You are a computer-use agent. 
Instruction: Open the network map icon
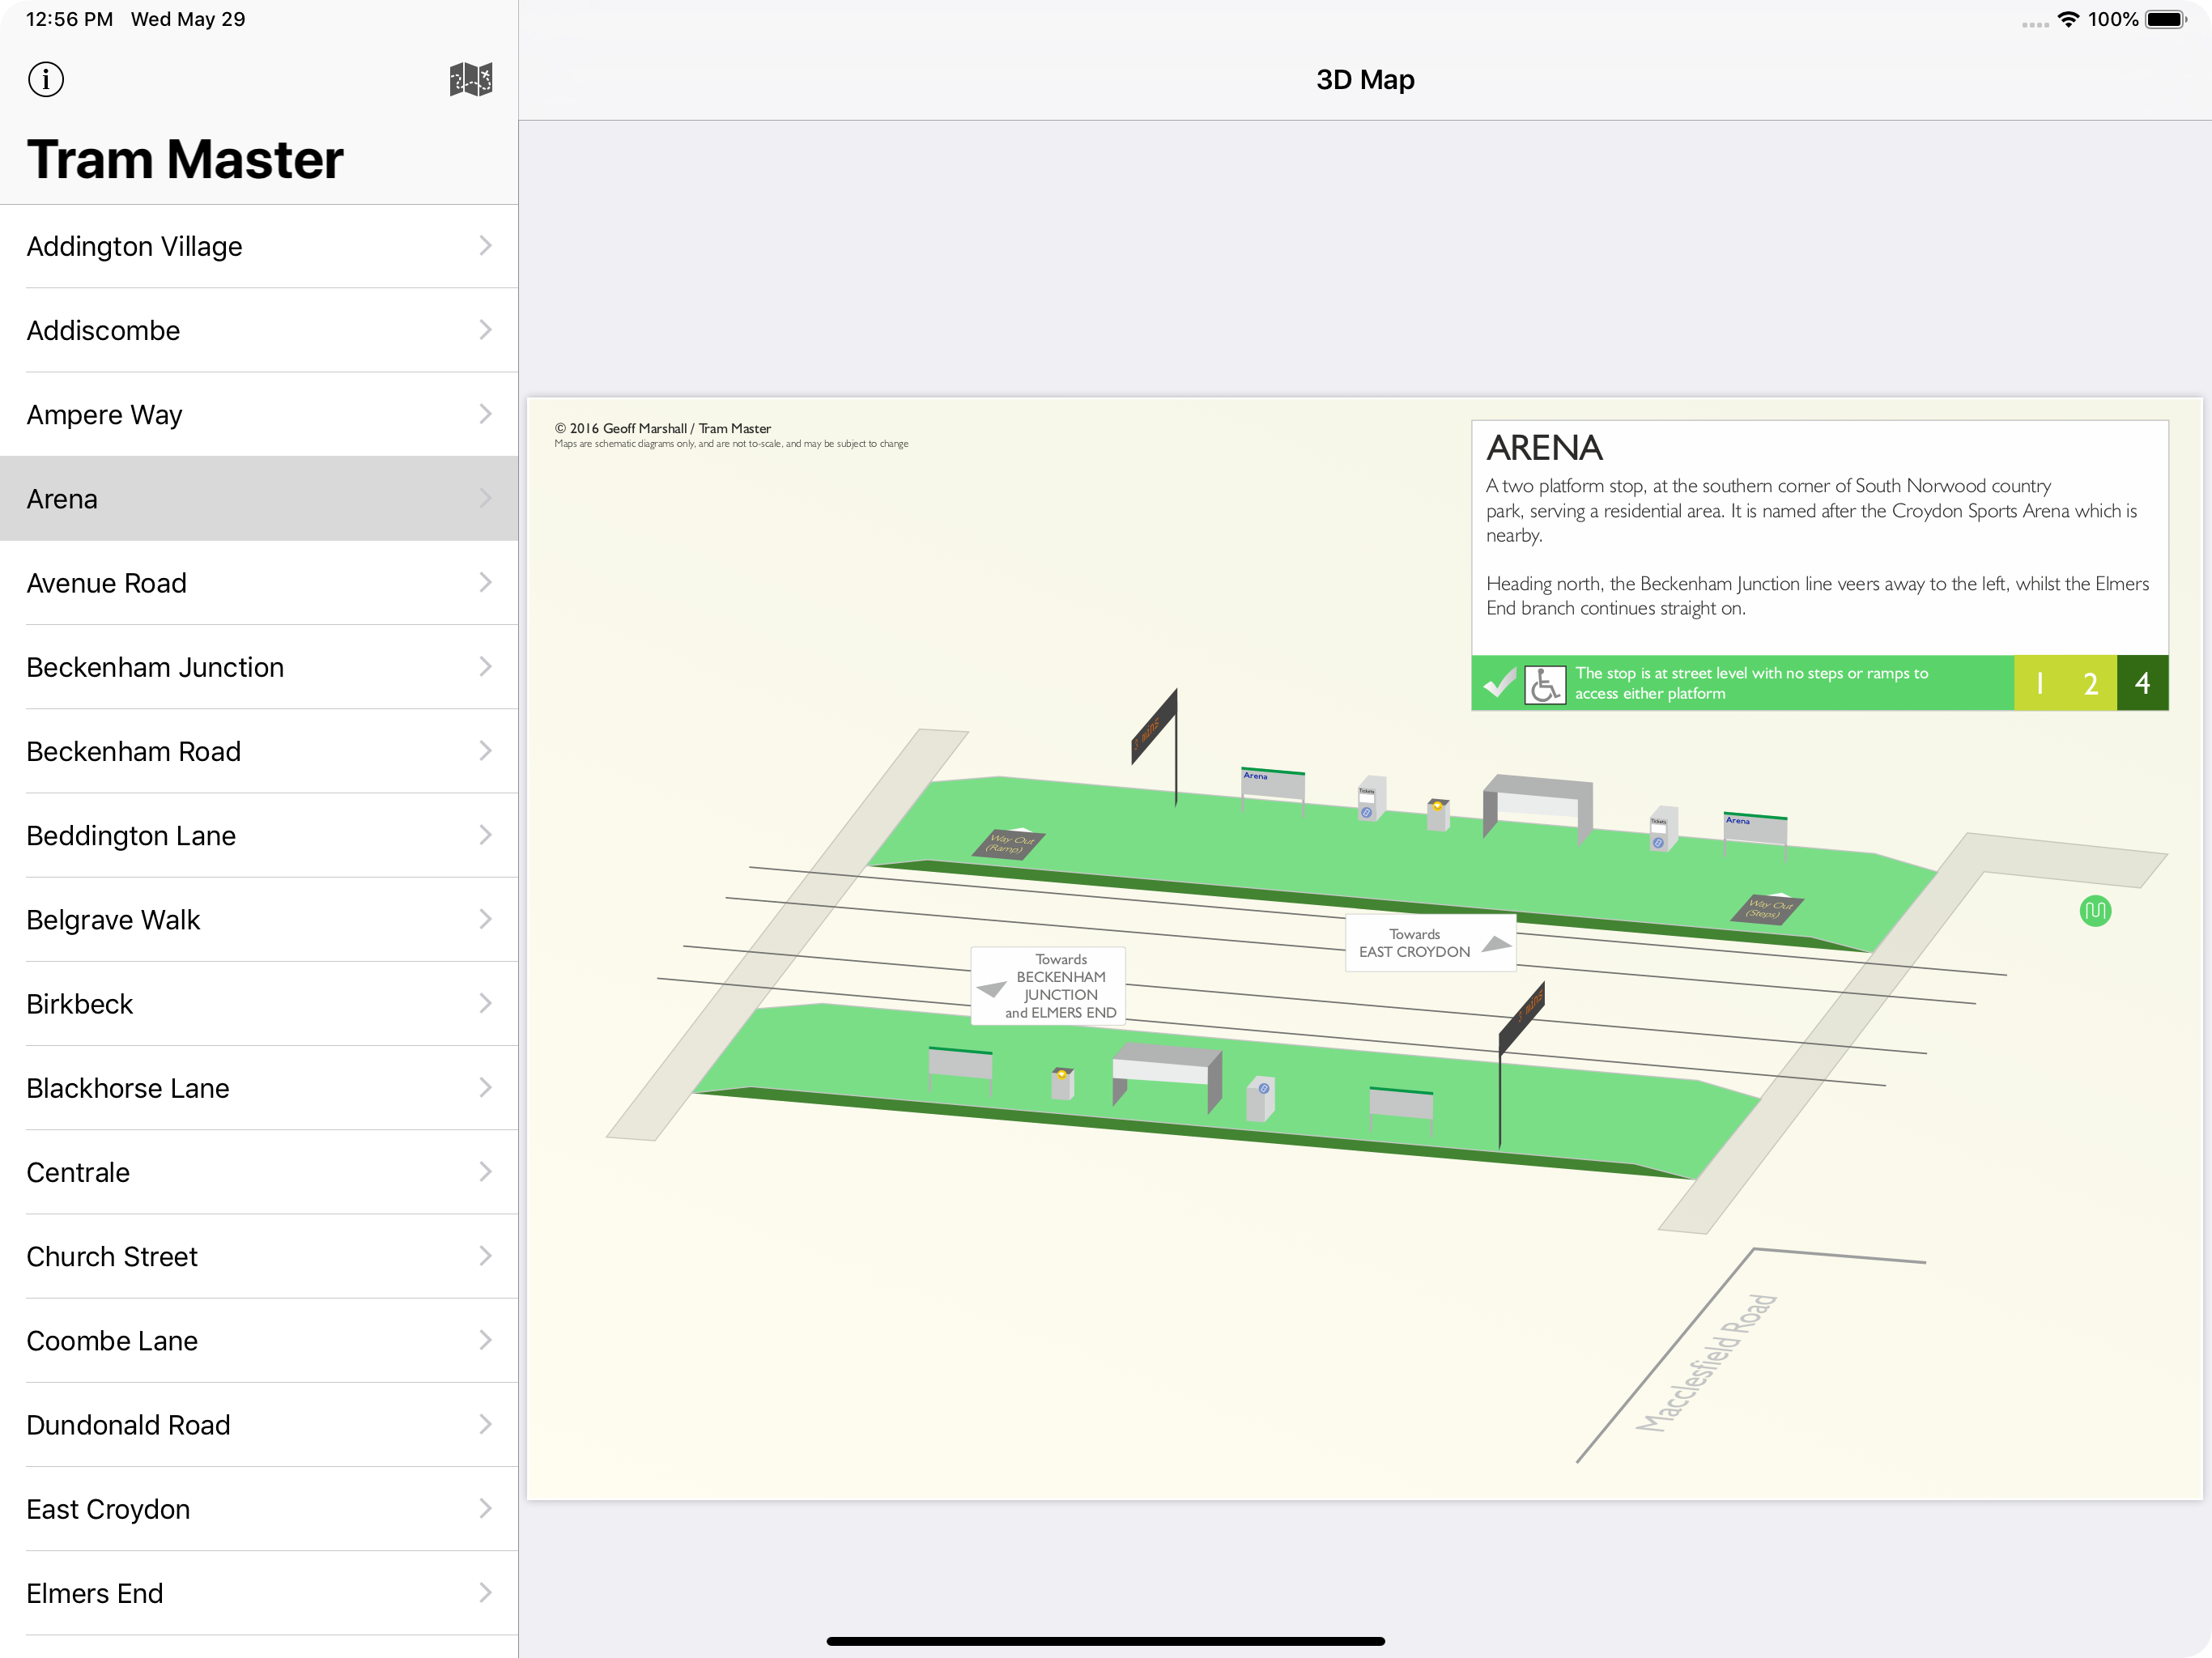coord(470,79)
